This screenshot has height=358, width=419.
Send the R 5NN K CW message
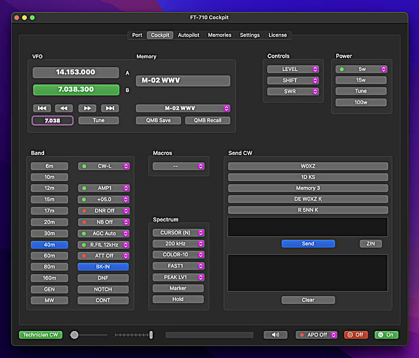coord(308,210)
